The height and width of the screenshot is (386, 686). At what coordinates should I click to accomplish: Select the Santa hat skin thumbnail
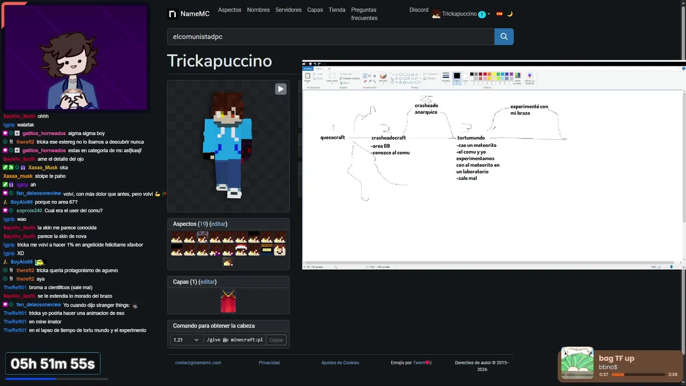241,250
